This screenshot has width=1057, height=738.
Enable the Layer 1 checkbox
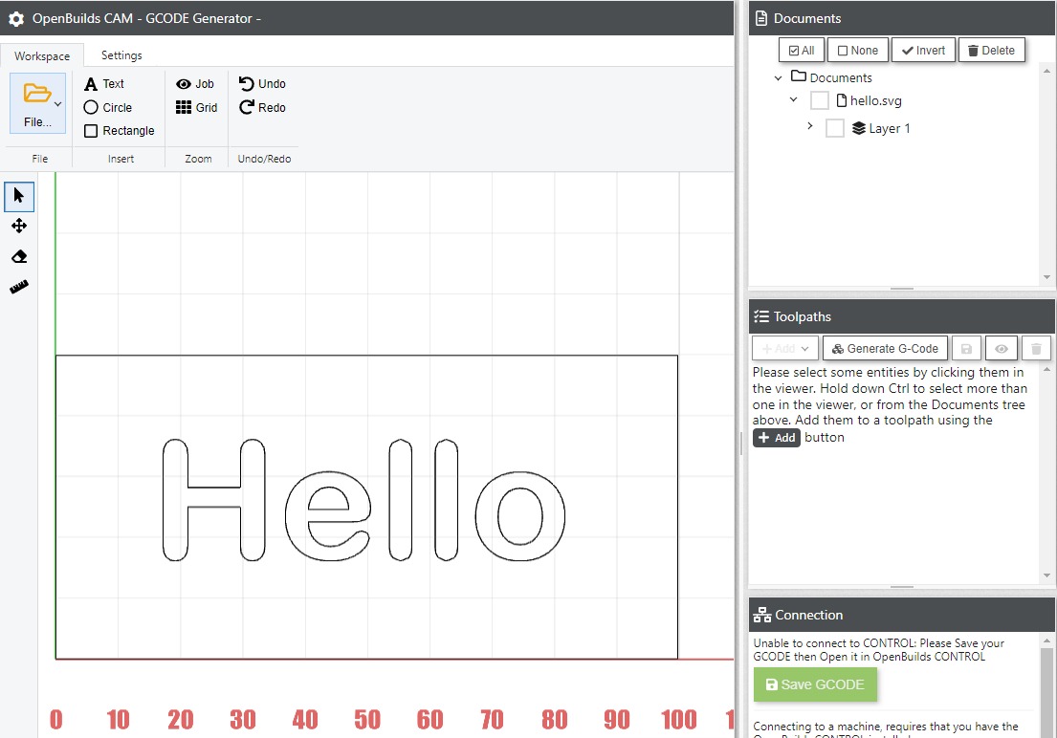834,127
